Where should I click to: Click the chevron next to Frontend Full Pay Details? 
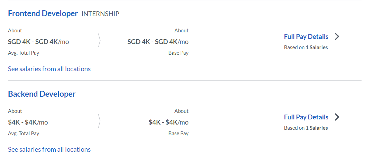(x=337, y=36)
